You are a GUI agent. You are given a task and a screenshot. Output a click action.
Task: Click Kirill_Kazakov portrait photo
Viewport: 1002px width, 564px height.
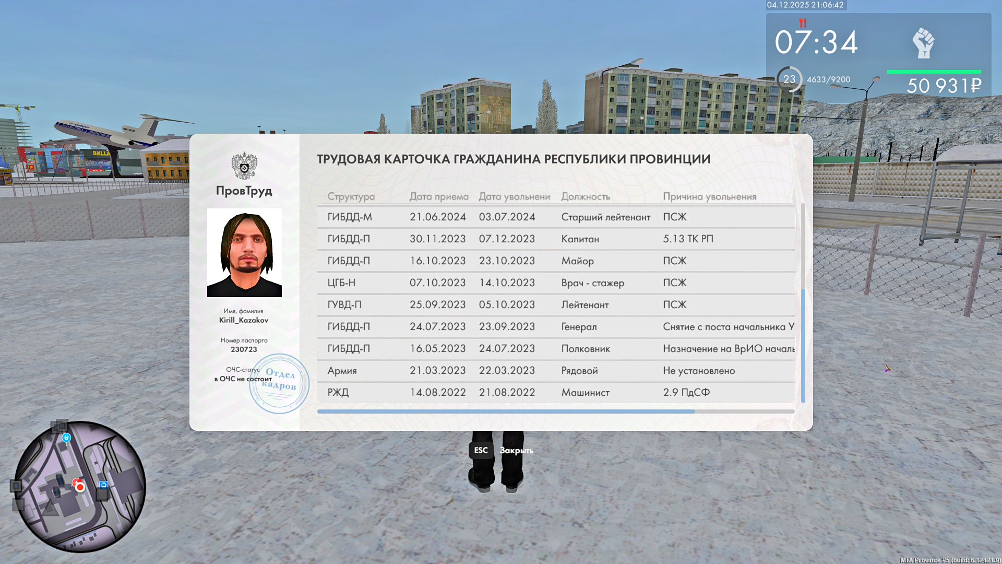click(244, 253)
